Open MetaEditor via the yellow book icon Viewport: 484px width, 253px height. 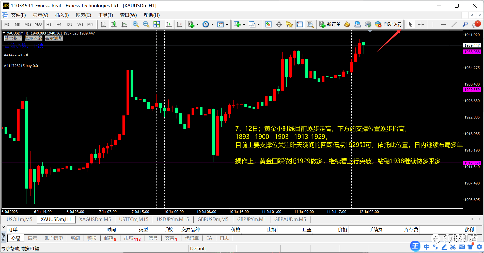tap(347, 24)
